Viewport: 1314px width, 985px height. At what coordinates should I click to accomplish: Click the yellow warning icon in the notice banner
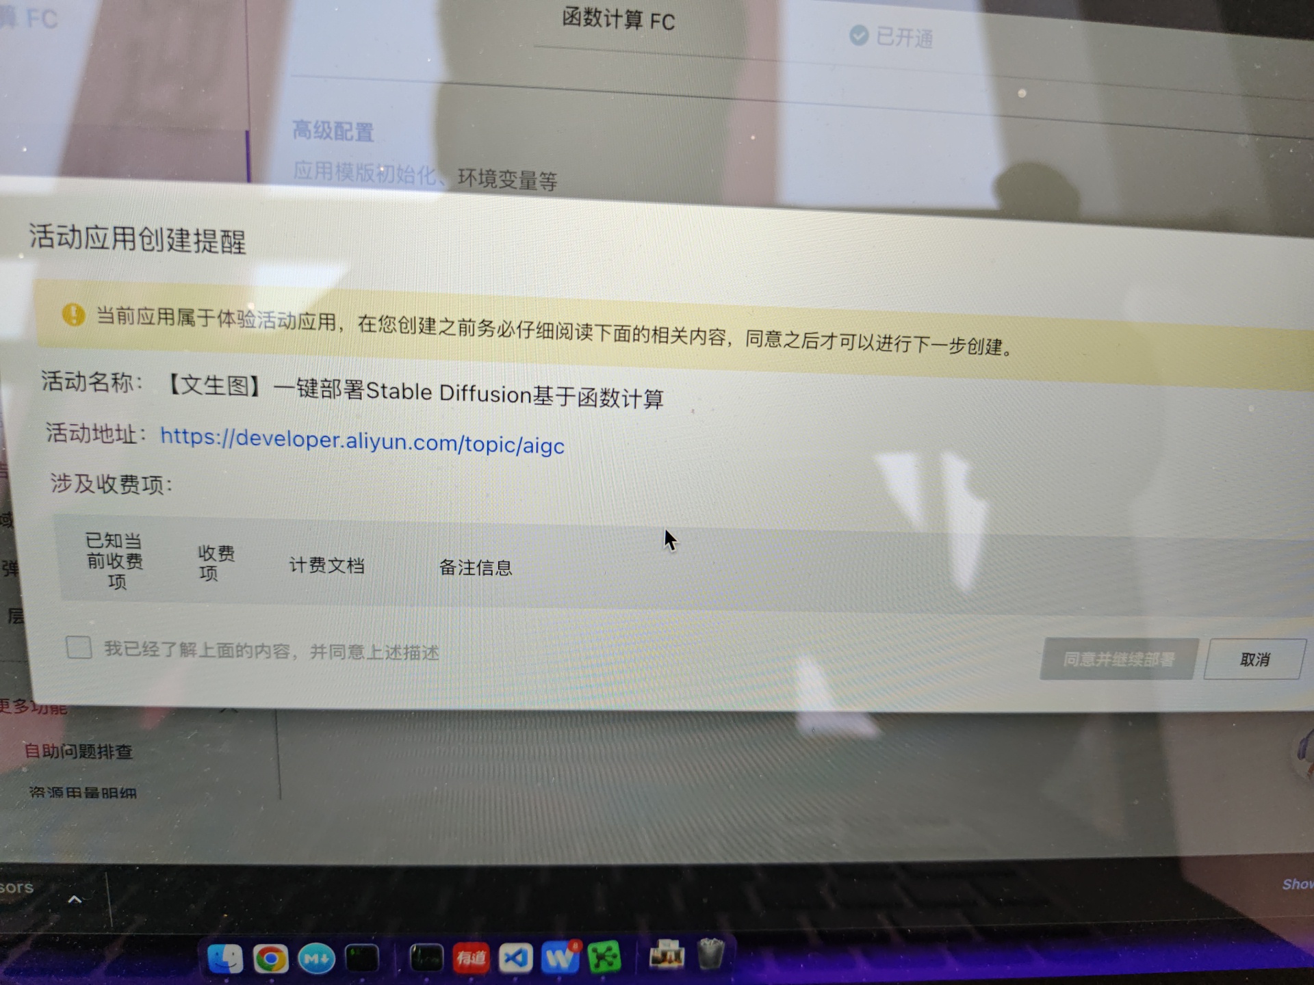pyautogui.click(x=73, y=315)
